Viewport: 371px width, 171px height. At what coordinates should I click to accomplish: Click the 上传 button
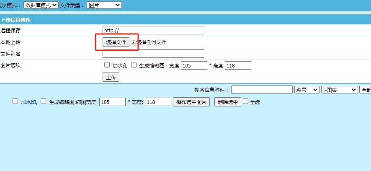click(111, 77)
